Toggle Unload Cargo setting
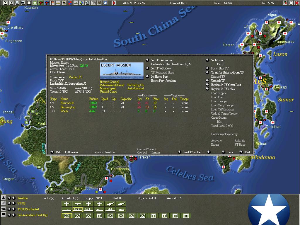The image size is (300, 225). pos(108,92)
